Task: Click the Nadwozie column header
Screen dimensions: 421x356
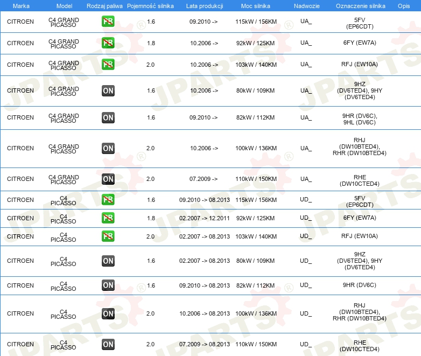Action: click(307, 6)
